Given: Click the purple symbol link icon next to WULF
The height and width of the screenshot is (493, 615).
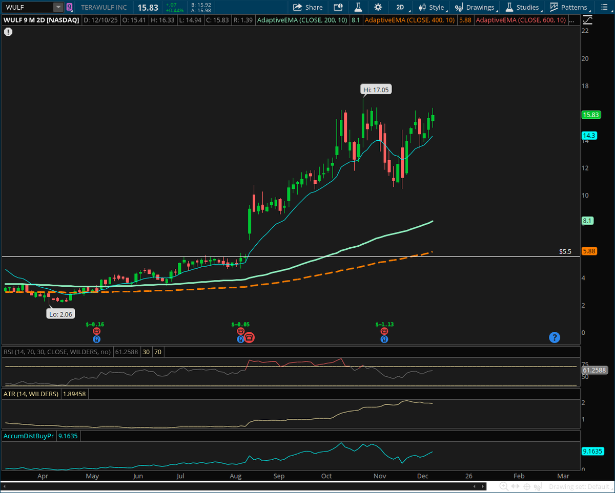Looking at the screenshot, I should coord(69,7).
